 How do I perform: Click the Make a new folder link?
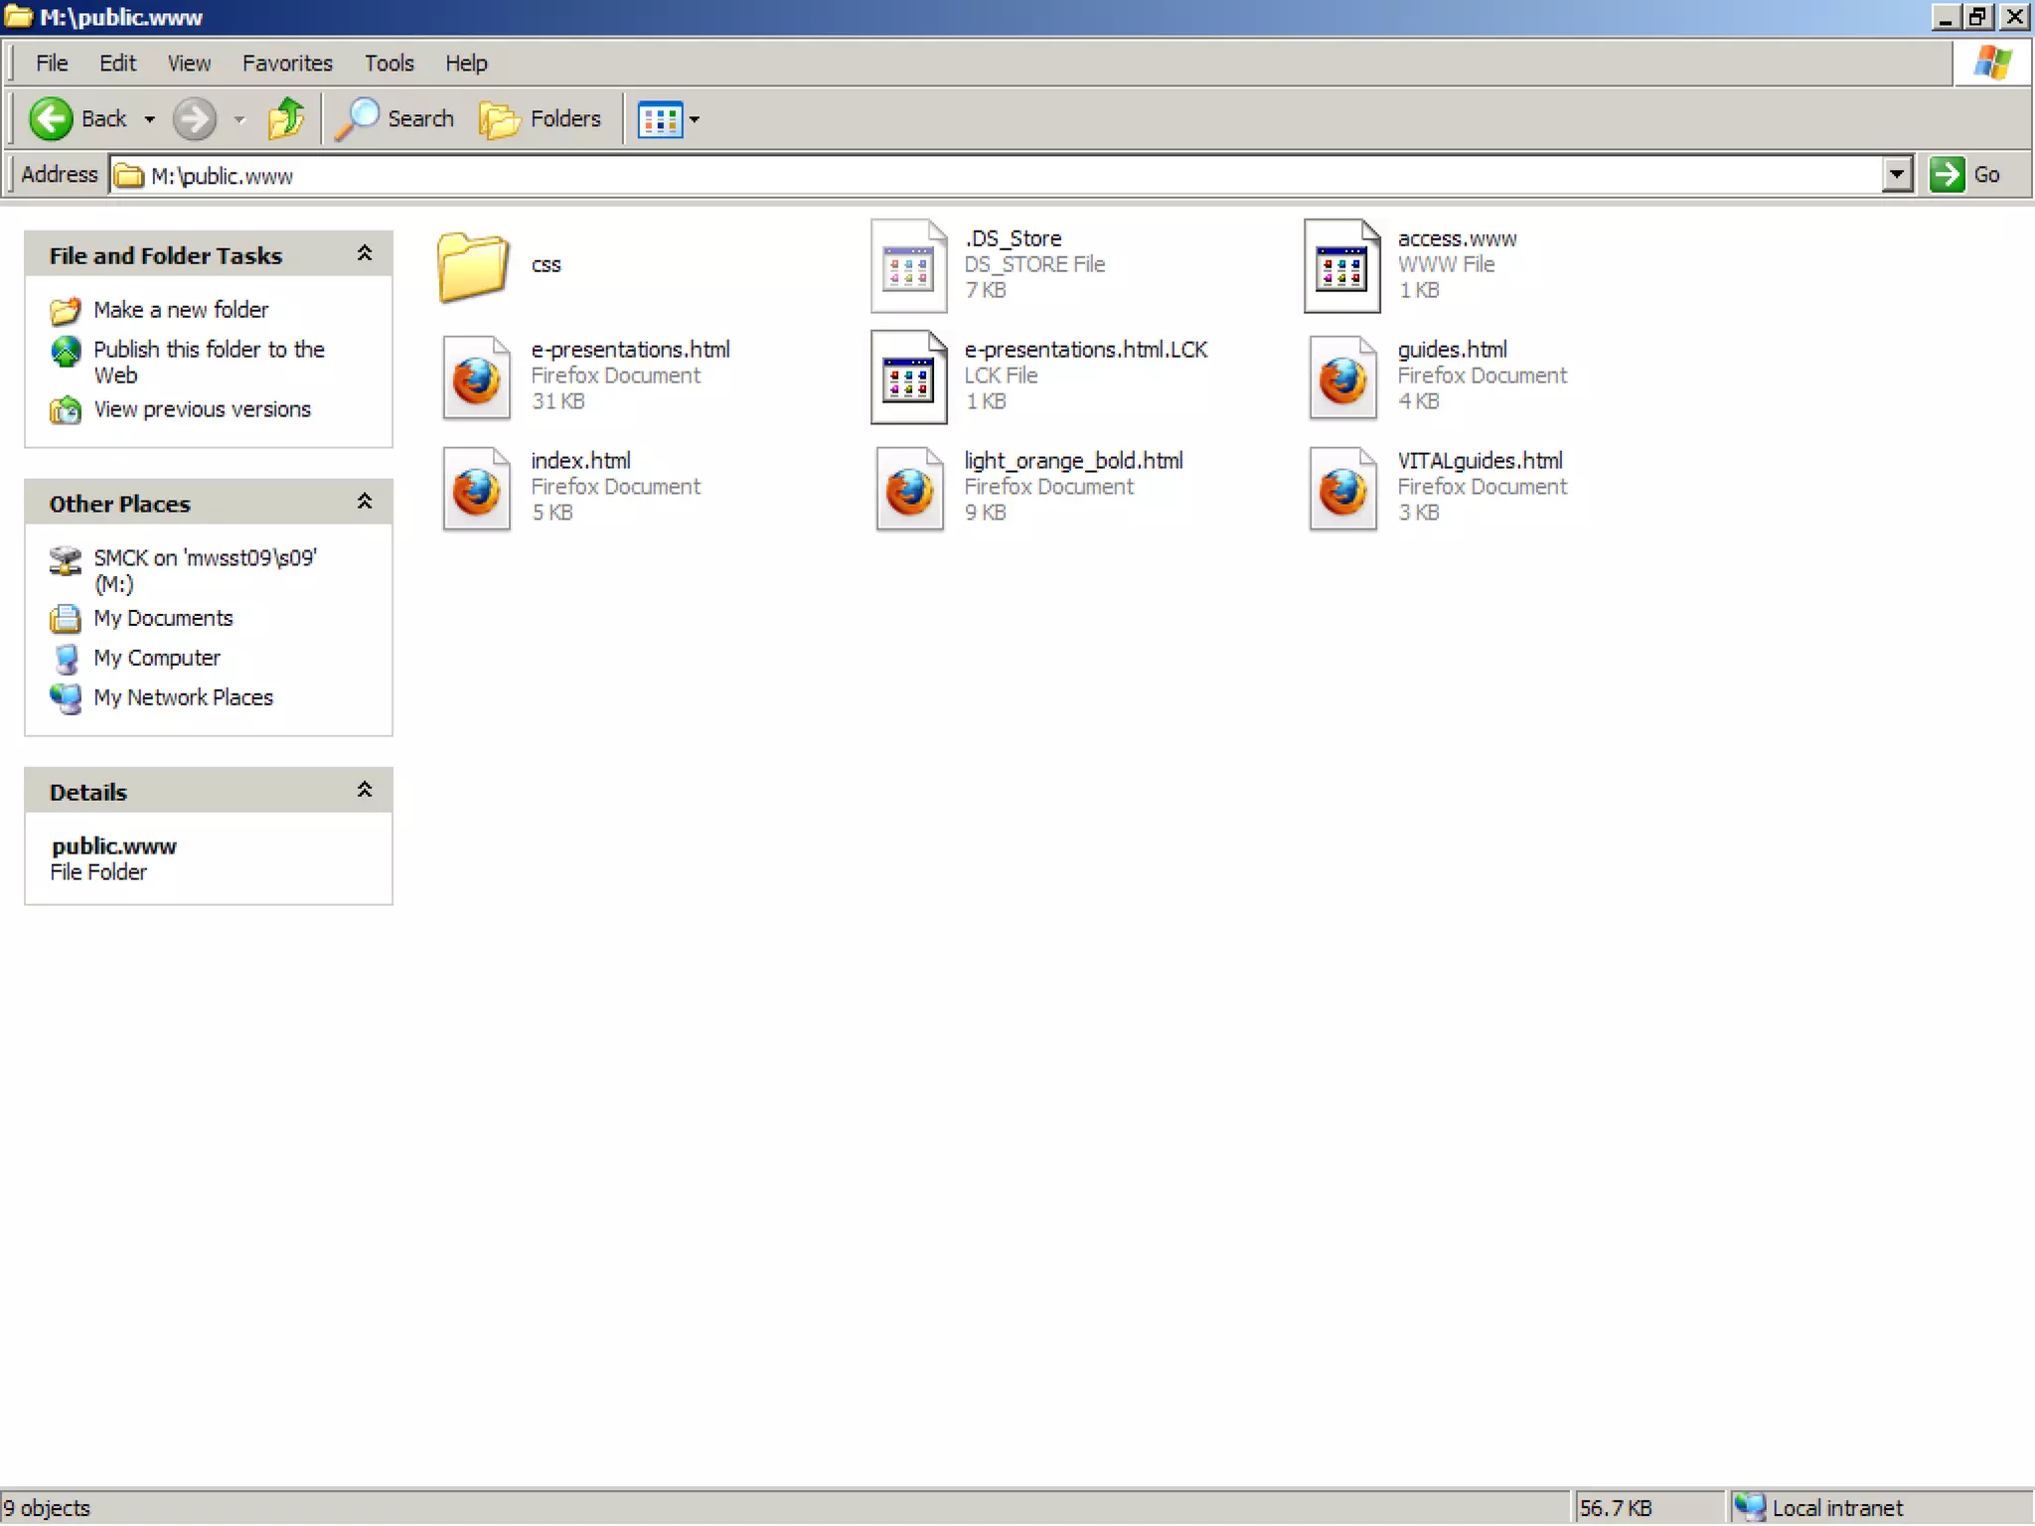tap(181, 310)
